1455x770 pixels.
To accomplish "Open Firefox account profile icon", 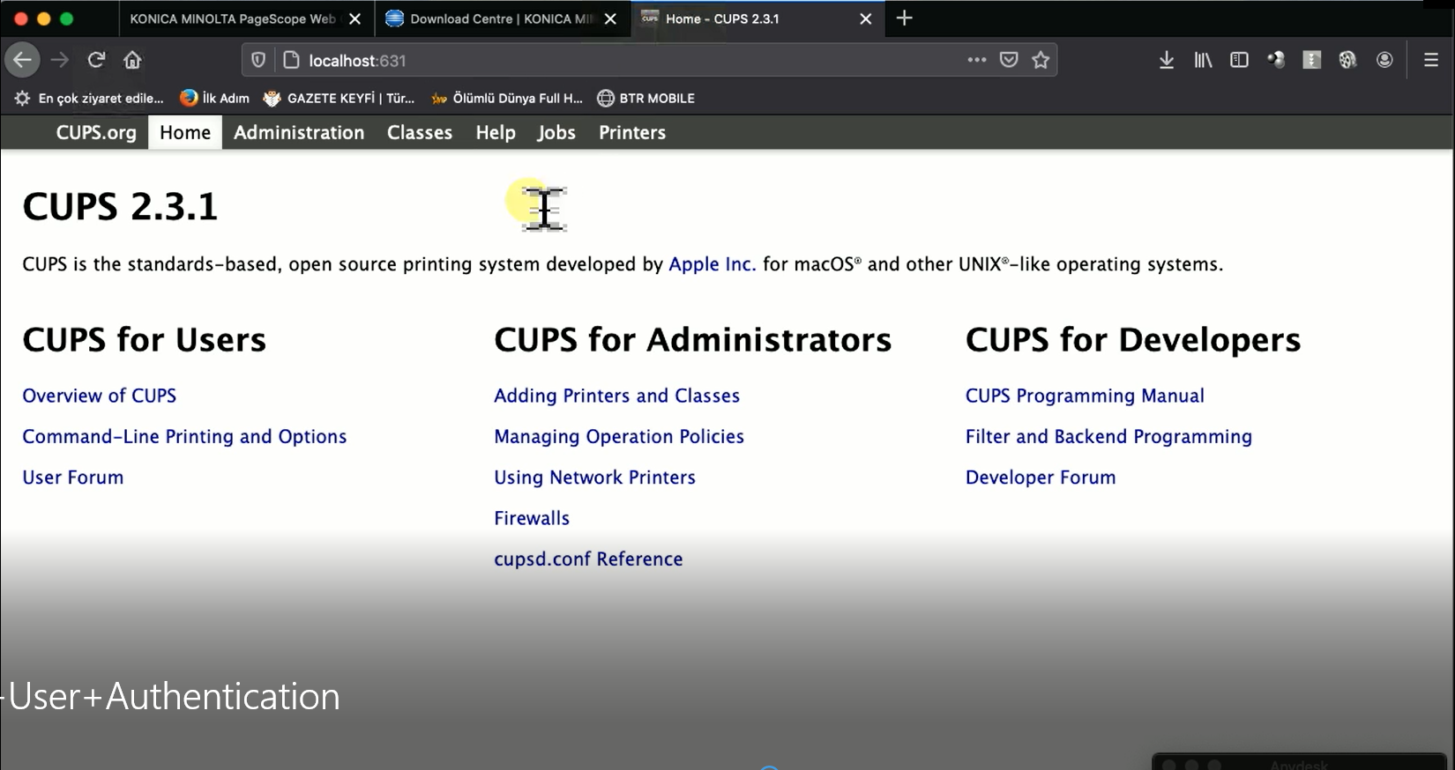I will pos(1384,60).
